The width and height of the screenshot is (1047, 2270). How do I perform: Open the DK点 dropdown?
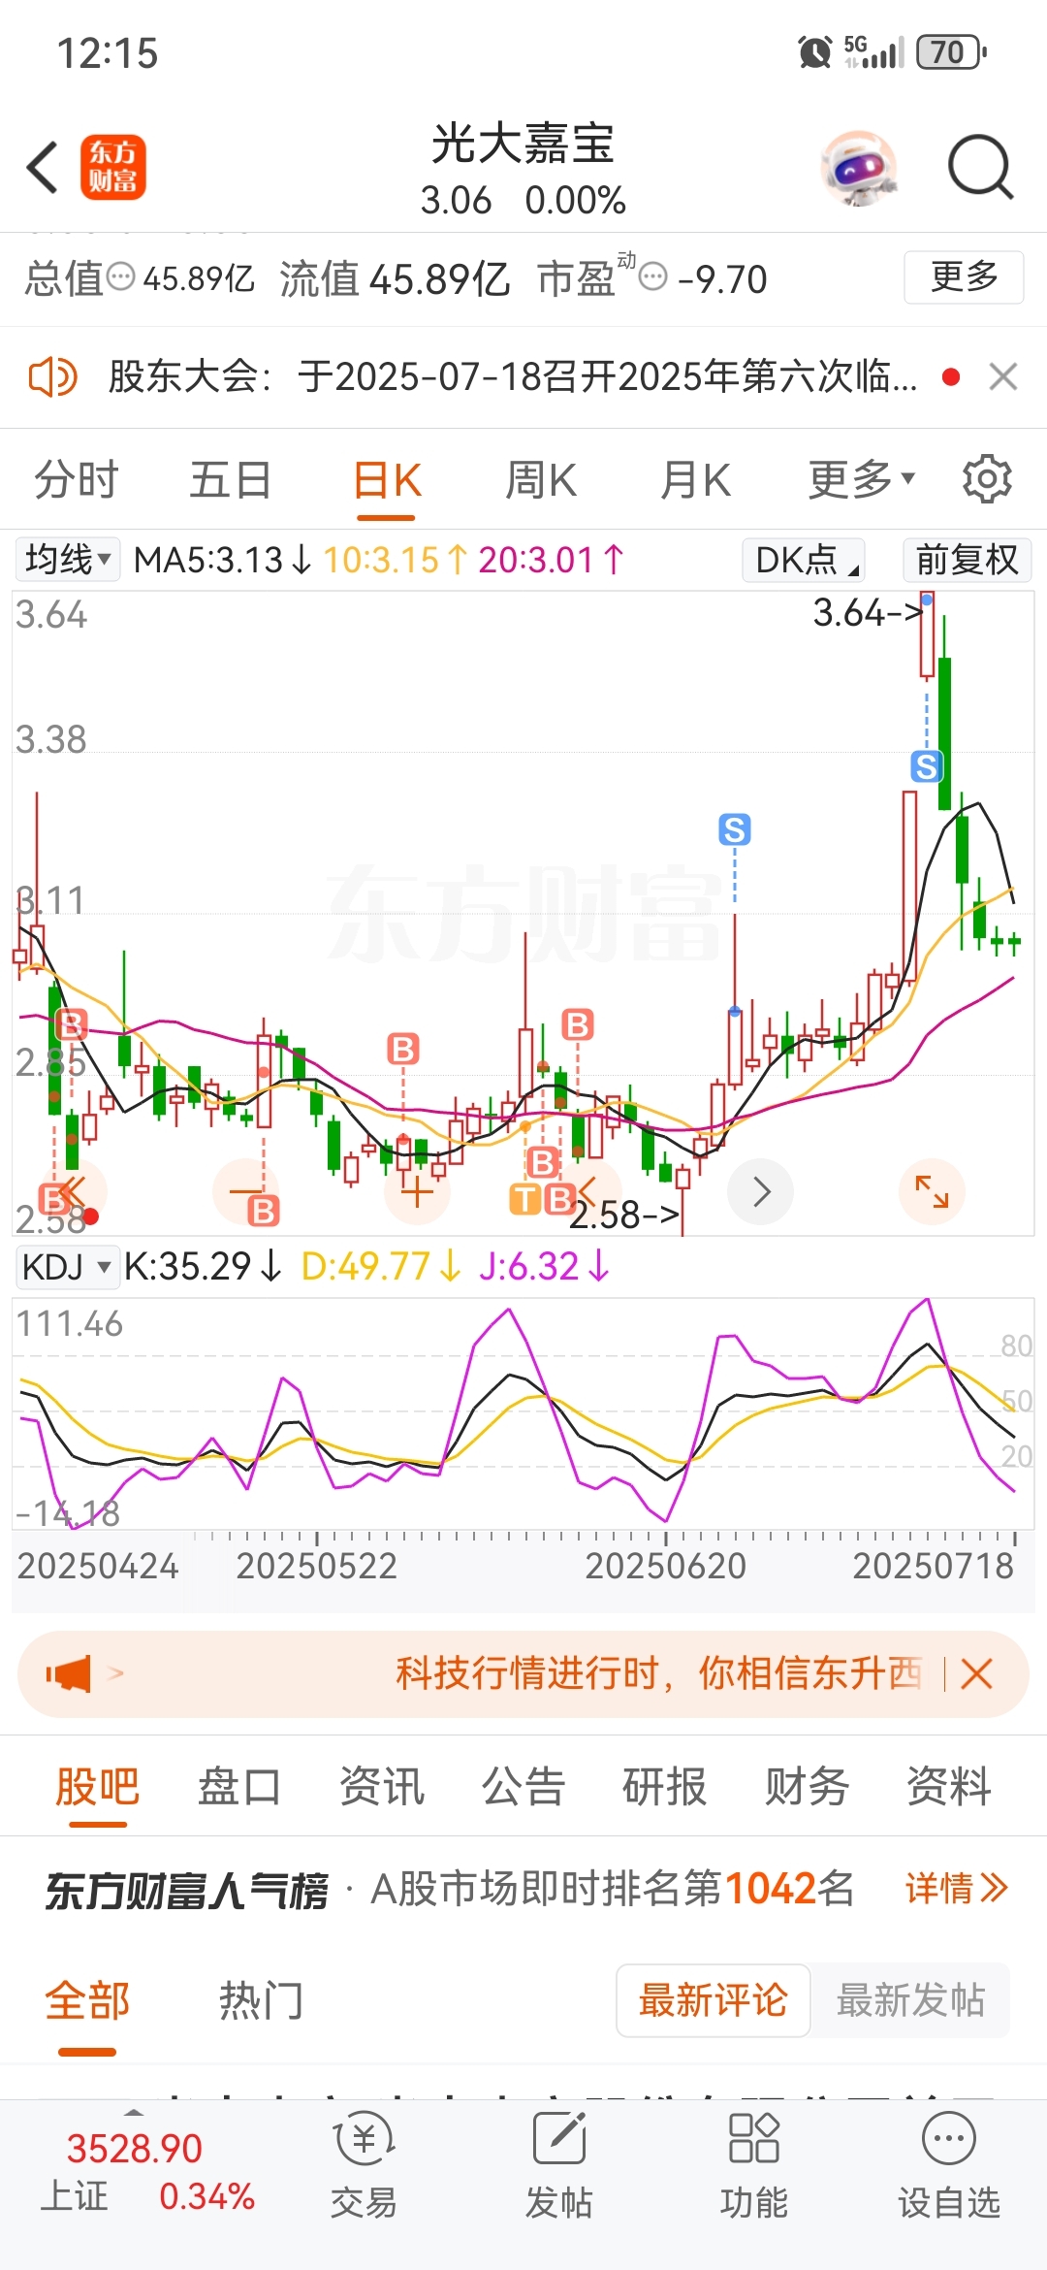[804, 560]
